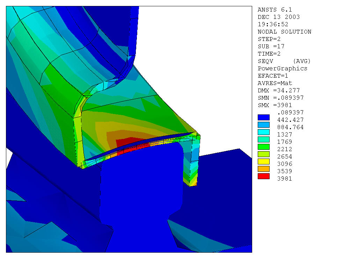Click the TIME=2 text
This screenshot has height=274, width=344.
point(269,54)
